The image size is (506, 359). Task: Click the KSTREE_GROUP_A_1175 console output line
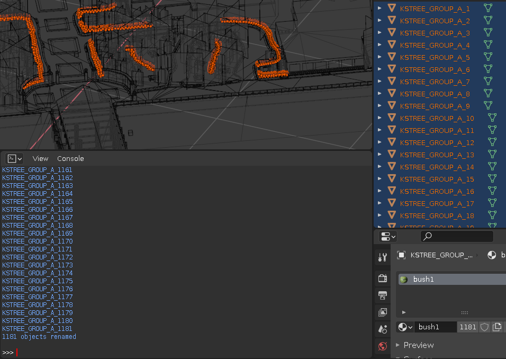coord(38,281)
